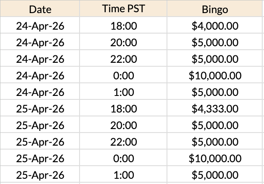Click the $5,000.00 amount for 25-Apr-26 1:00
The image size is (264, 184).
215,175
